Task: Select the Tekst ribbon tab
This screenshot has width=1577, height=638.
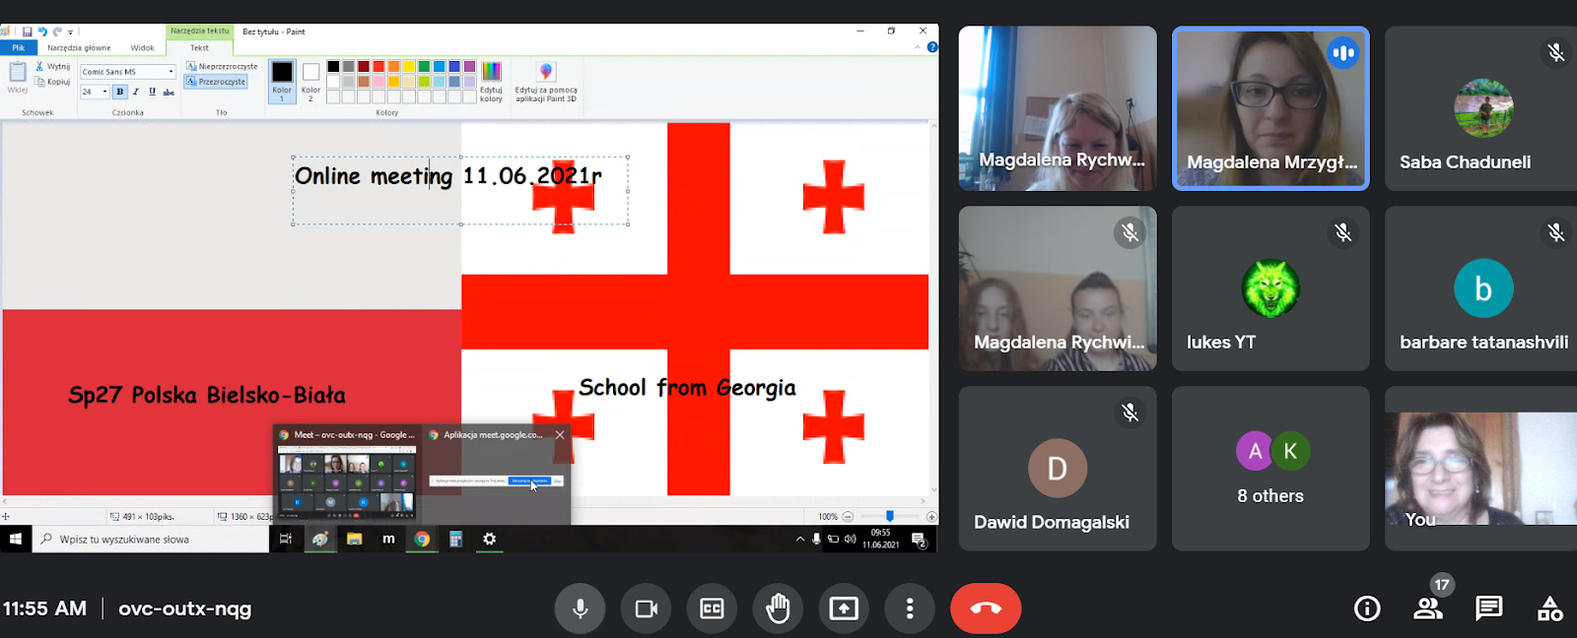Action: pos(199,47)
